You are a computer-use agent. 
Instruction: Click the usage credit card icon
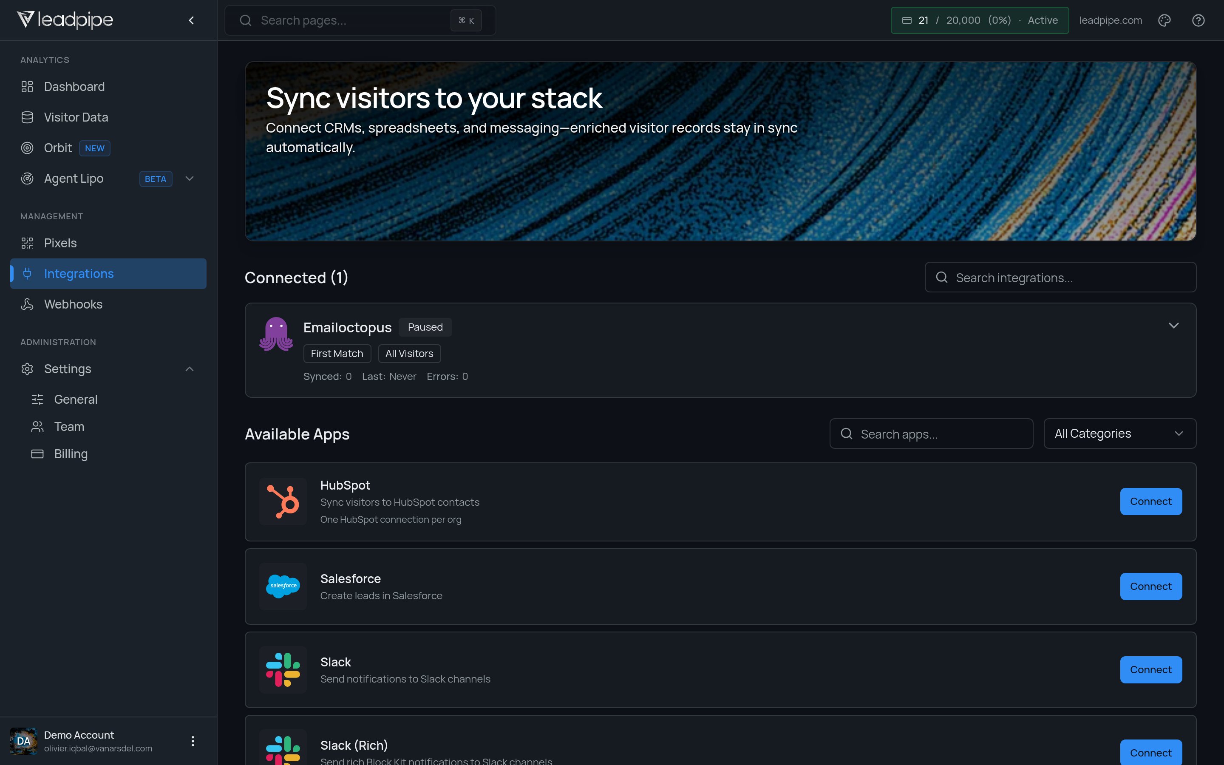(907, 20)
